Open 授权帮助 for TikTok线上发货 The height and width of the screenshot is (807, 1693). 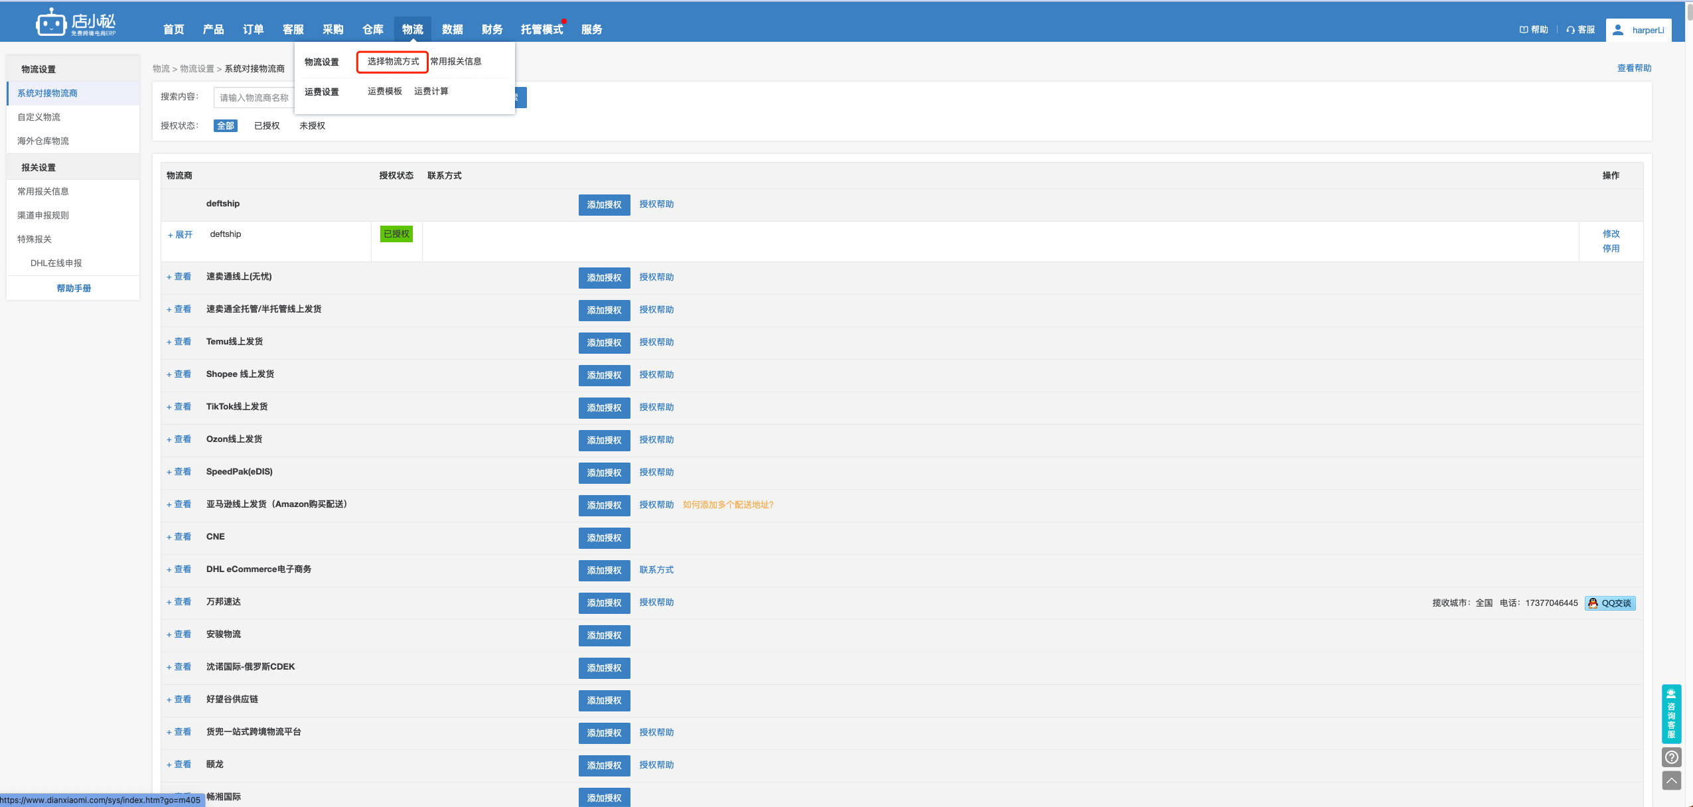[656, 407]
